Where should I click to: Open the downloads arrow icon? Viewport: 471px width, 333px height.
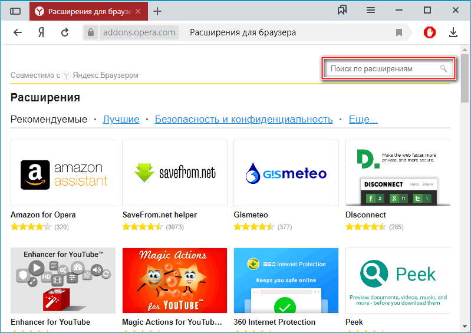(x=453, y=32)
